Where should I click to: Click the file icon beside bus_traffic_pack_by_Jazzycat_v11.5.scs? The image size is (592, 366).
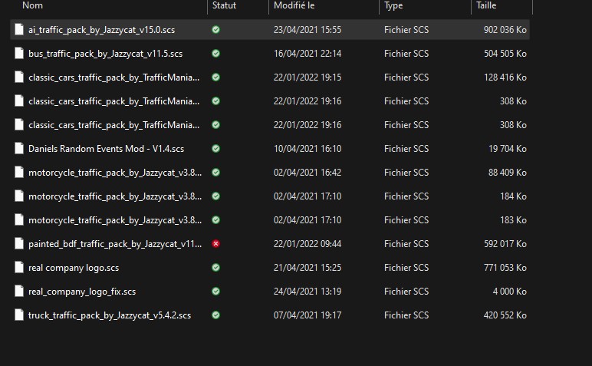[x=19, y=53]
